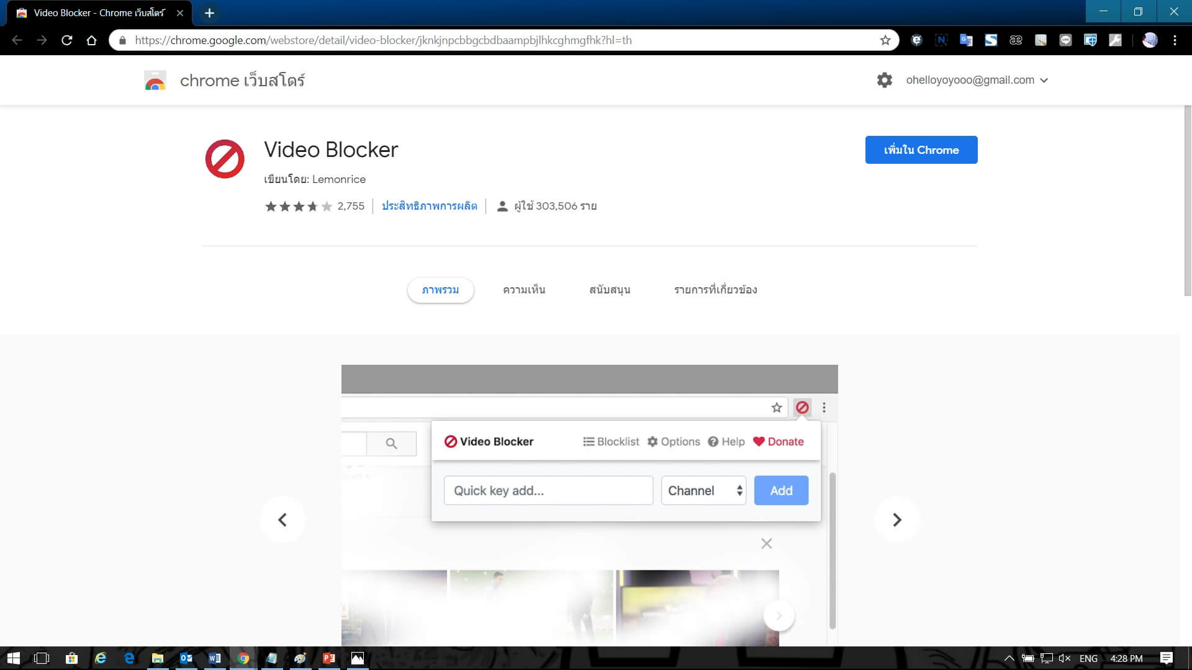The height and width of the screenshot is (670, 1192).
Task: Reload the current page
Action: click(66, 40)
